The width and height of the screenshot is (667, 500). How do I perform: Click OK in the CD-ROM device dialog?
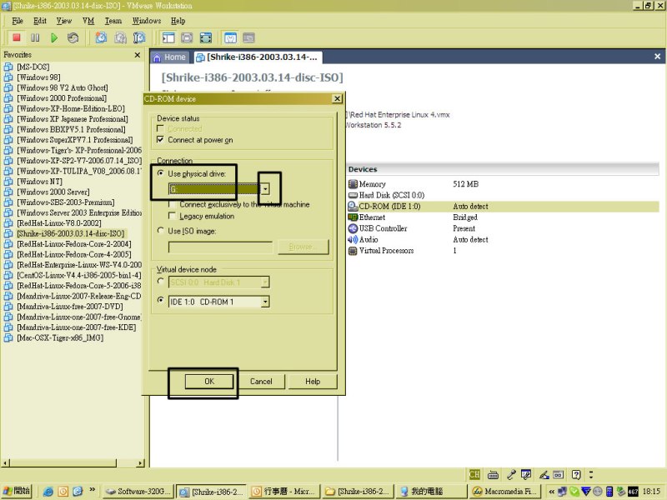pos(209,382)
